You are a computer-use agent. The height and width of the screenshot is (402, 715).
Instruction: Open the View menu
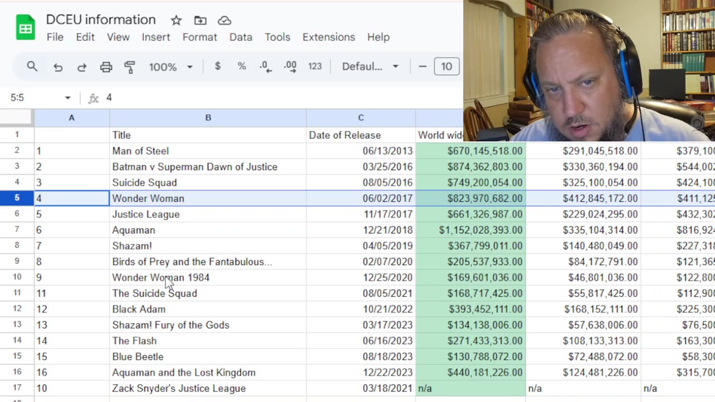118,37
